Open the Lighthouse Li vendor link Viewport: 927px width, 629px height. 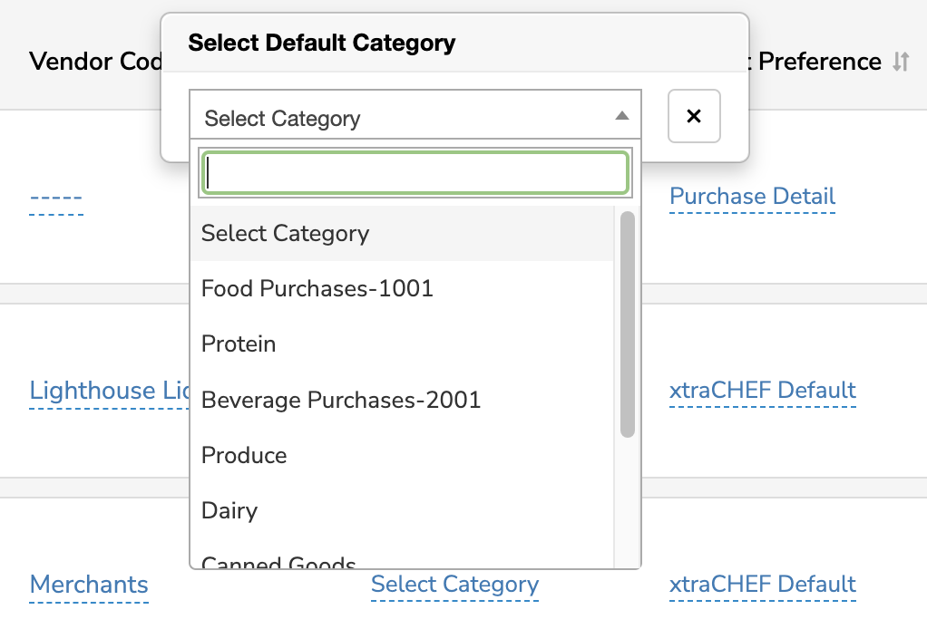coord(109,390)
